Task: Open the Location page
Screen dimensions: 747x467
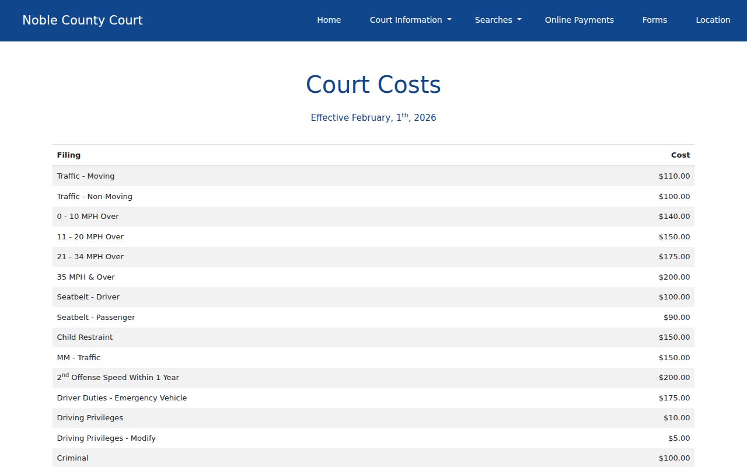Action: coord(713,20)
